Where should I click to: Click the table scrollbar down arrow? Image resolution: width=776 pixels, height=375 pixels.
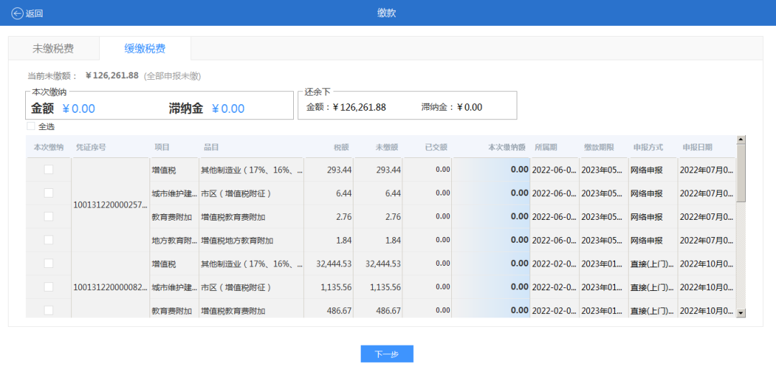(741, 312)
